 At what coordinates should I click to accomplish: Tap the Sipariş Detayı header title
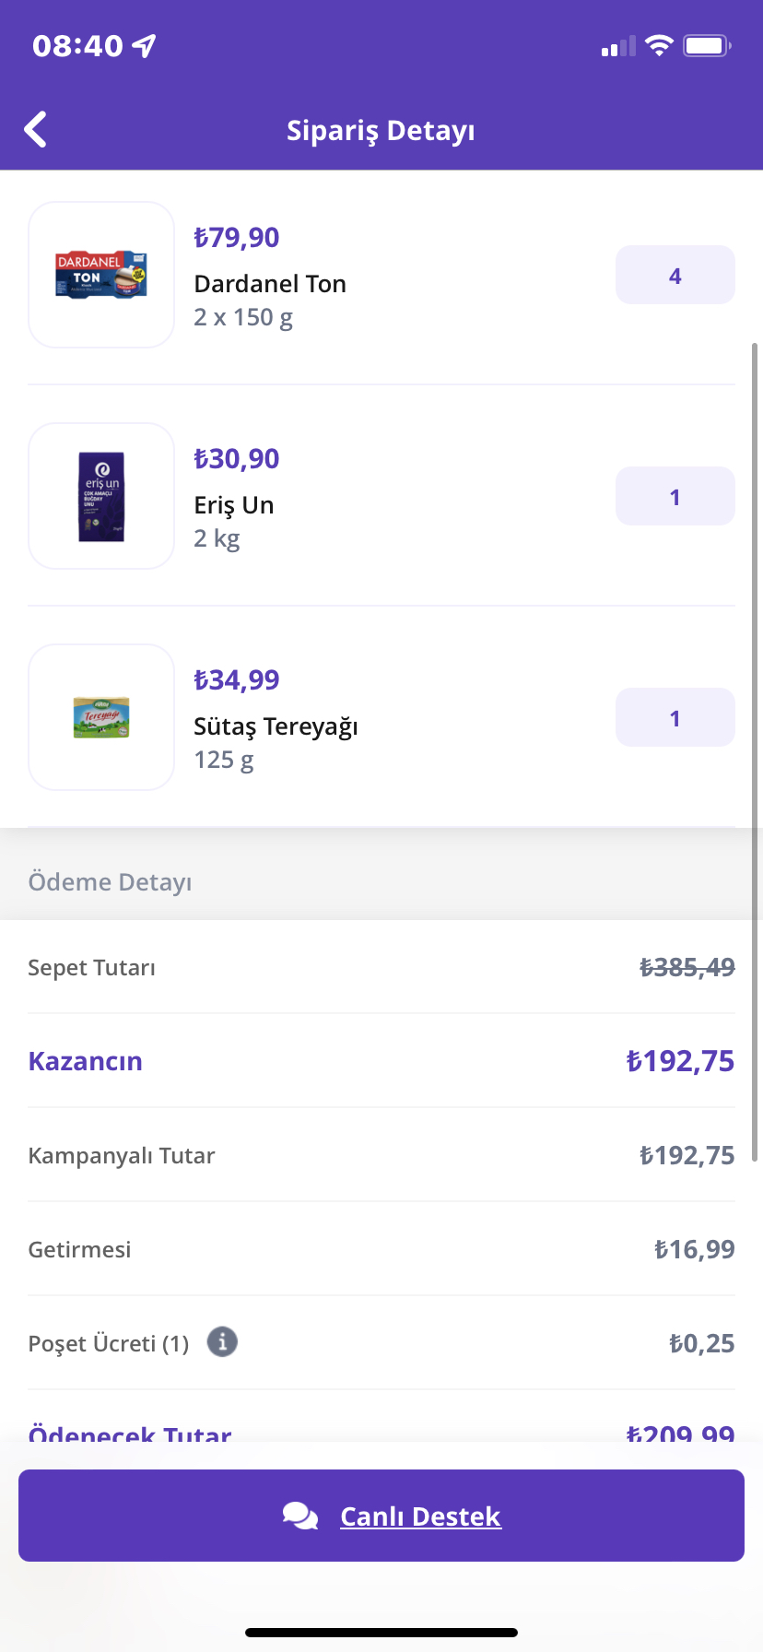coord(381,131)
